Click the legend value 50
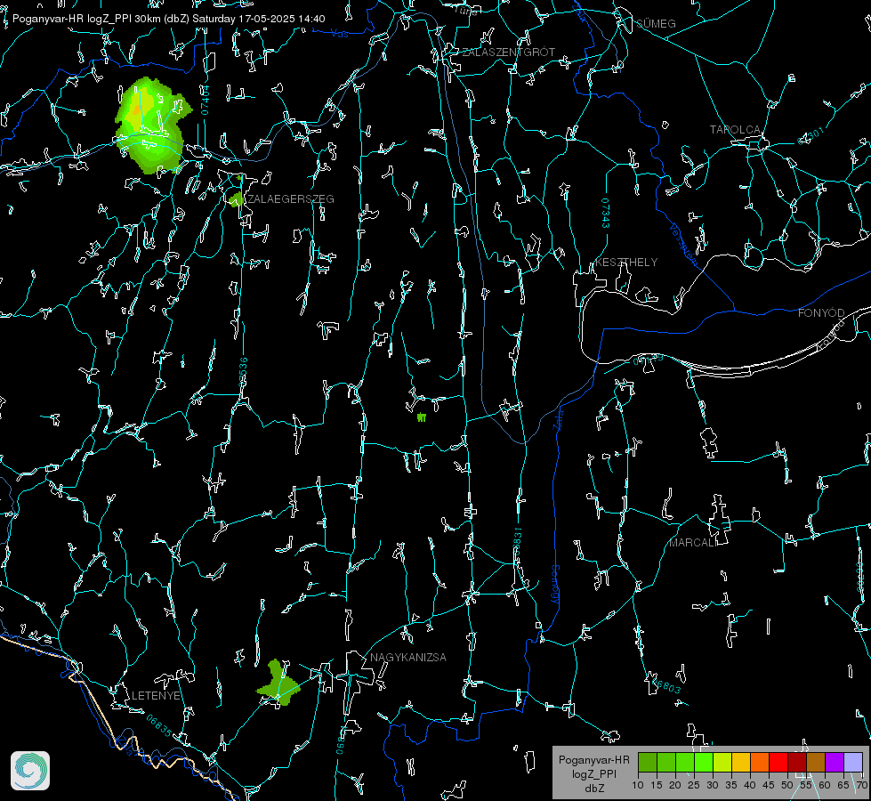The width and height of the screenshot is (871, 801). [x=787, y=786]
